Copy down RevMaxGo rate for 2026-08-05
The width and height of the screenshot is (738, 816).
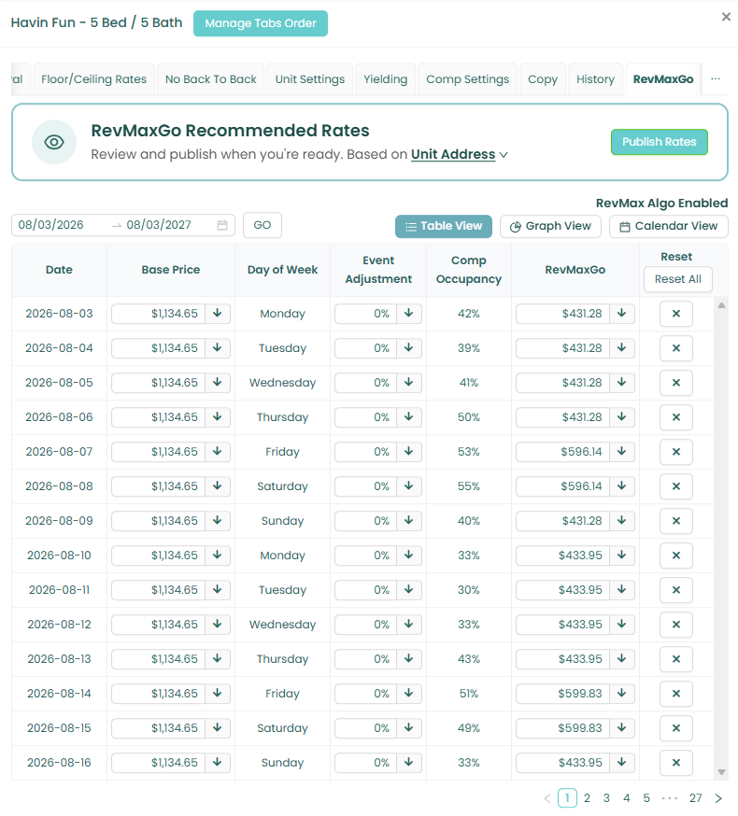coord(622,383)
